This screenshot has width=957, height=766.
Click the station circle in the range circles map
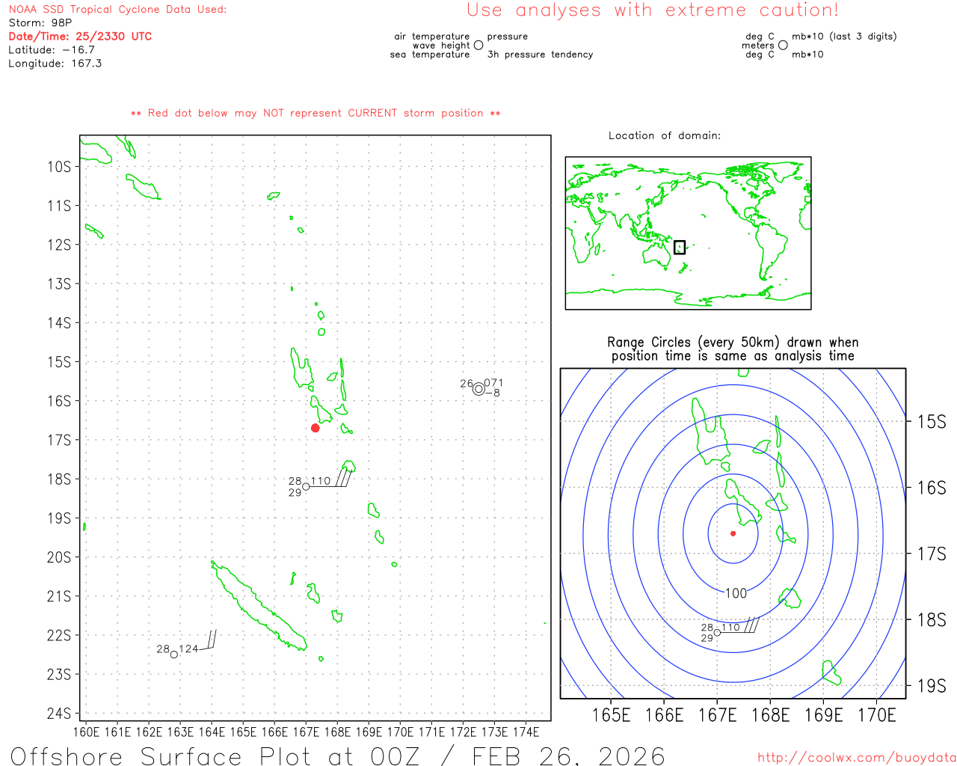pyautogui.click(x=717, y=633)
